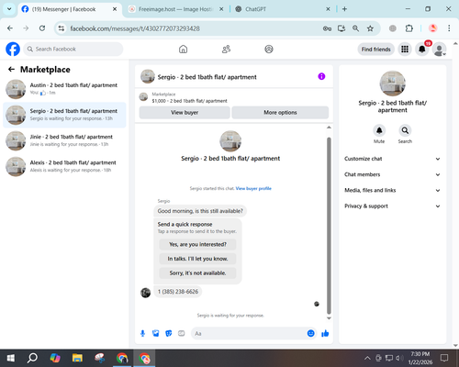Go back using the Marketplace back arrow
The width and height of the screenshot is (459, 367).
point(11,70)
